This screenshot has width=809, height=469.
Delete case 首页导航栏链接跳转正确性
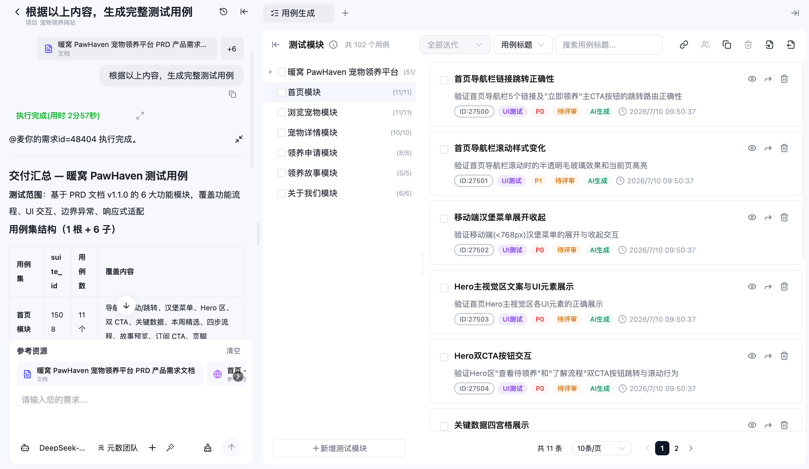coord(784,79)
